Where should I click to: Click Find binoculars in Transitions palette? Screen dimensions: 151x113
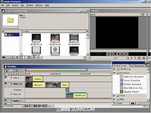133,103
